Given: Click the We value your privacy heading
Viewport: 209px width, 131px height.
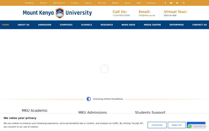Looking at the screenshot, I should pyautogui.click(x=20, y=118).
